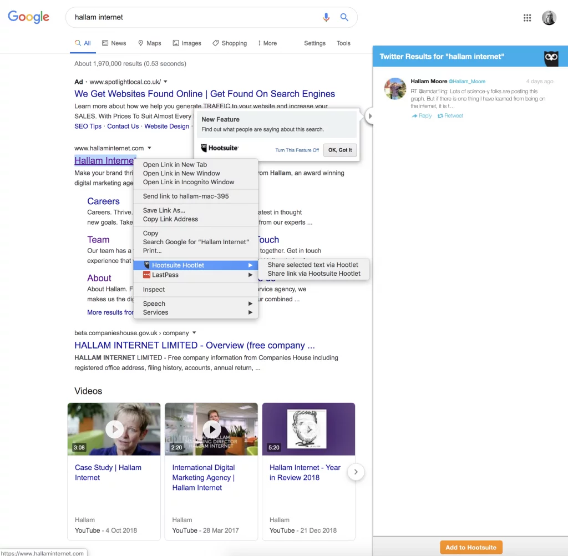Click the OK, Got It button

[340, 150]
